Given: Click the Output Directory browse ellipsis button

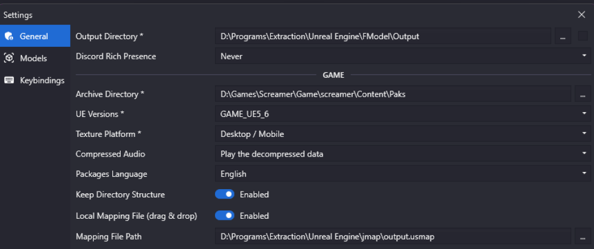Looking at the screenshot, I should pos(563,36).
